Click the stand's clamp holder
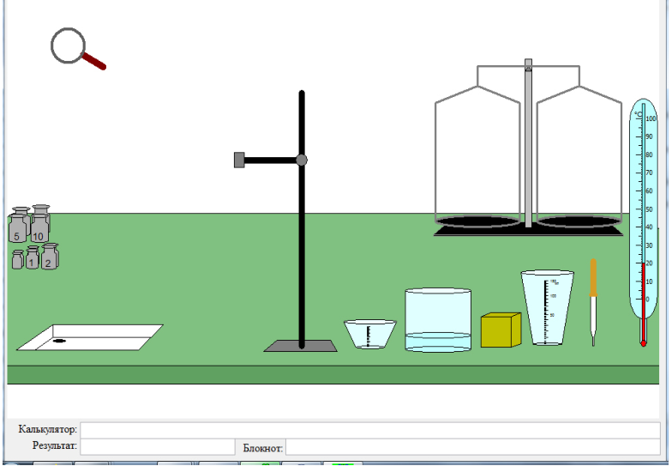This screenshot has height=466, width=672. click(239, 160)
